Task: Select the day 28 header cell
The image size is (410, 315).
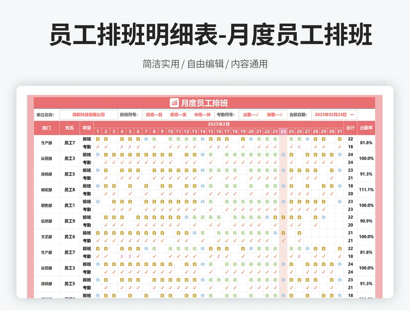Action: pos(316,131)
